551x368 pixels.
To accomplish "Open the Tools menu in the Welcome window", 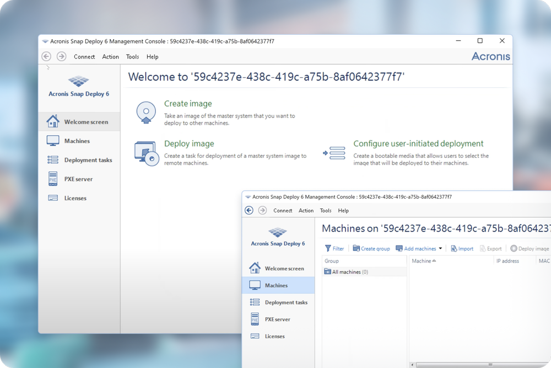I will pyautogui.click(x=132, y=57).
